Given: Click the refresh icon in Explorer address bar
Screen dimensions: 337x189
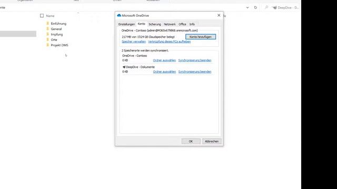Looking at the screenshot, I should pyautogui.click(x=255, y=7).
